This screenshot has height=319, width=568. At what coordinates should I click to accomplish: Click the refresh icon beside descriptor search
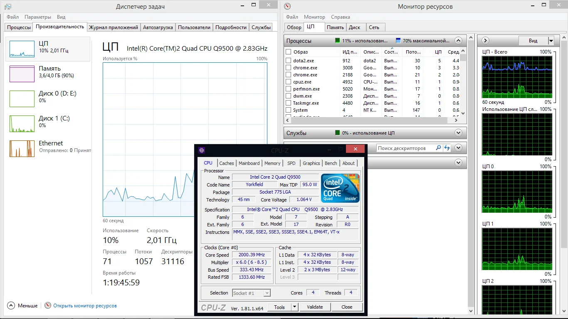pyautogui.click(x=447, y=148)
